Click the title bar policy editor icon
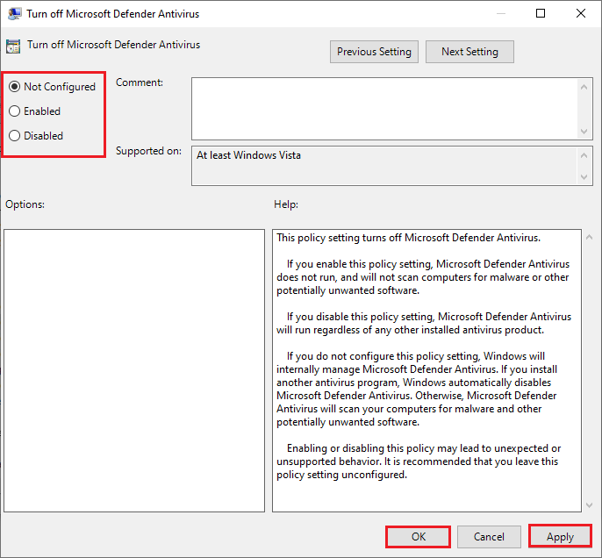 pyautogui.click(x=15, y=14)
